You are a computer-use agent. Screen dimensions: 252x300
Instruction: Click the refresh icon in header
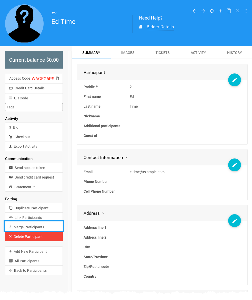point(212,11)
